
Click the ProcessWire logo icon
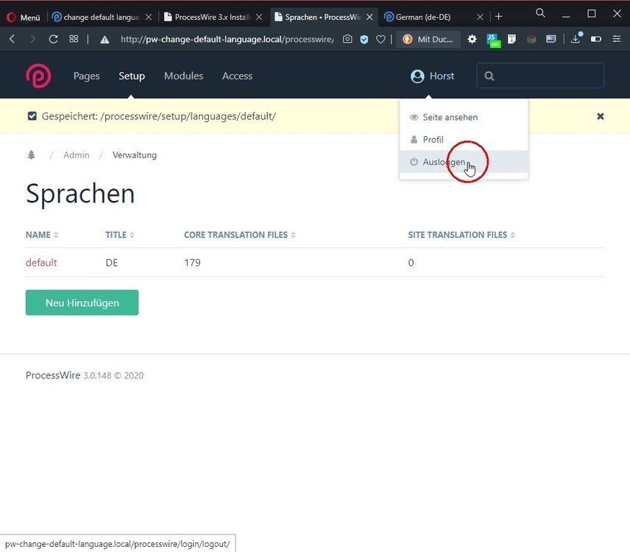[38, 76]
